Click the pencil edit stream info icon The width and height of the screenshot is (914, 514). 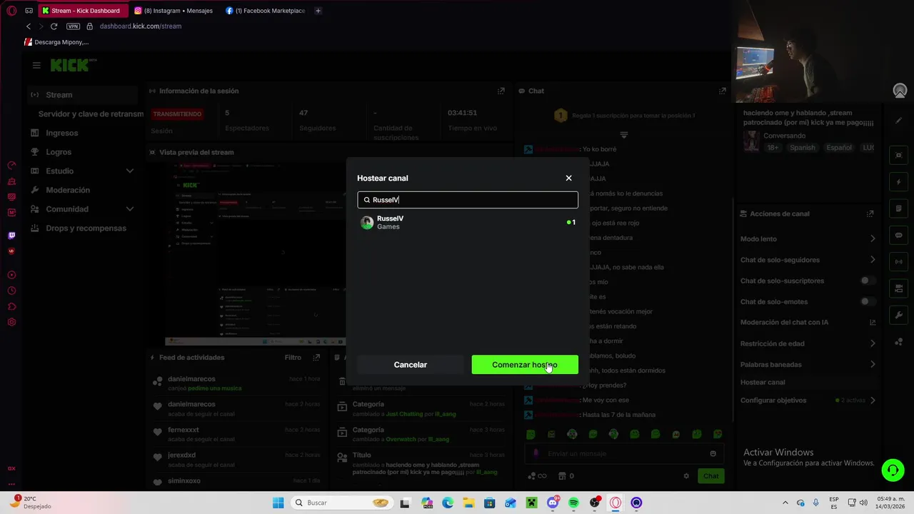tap(899, 121)
